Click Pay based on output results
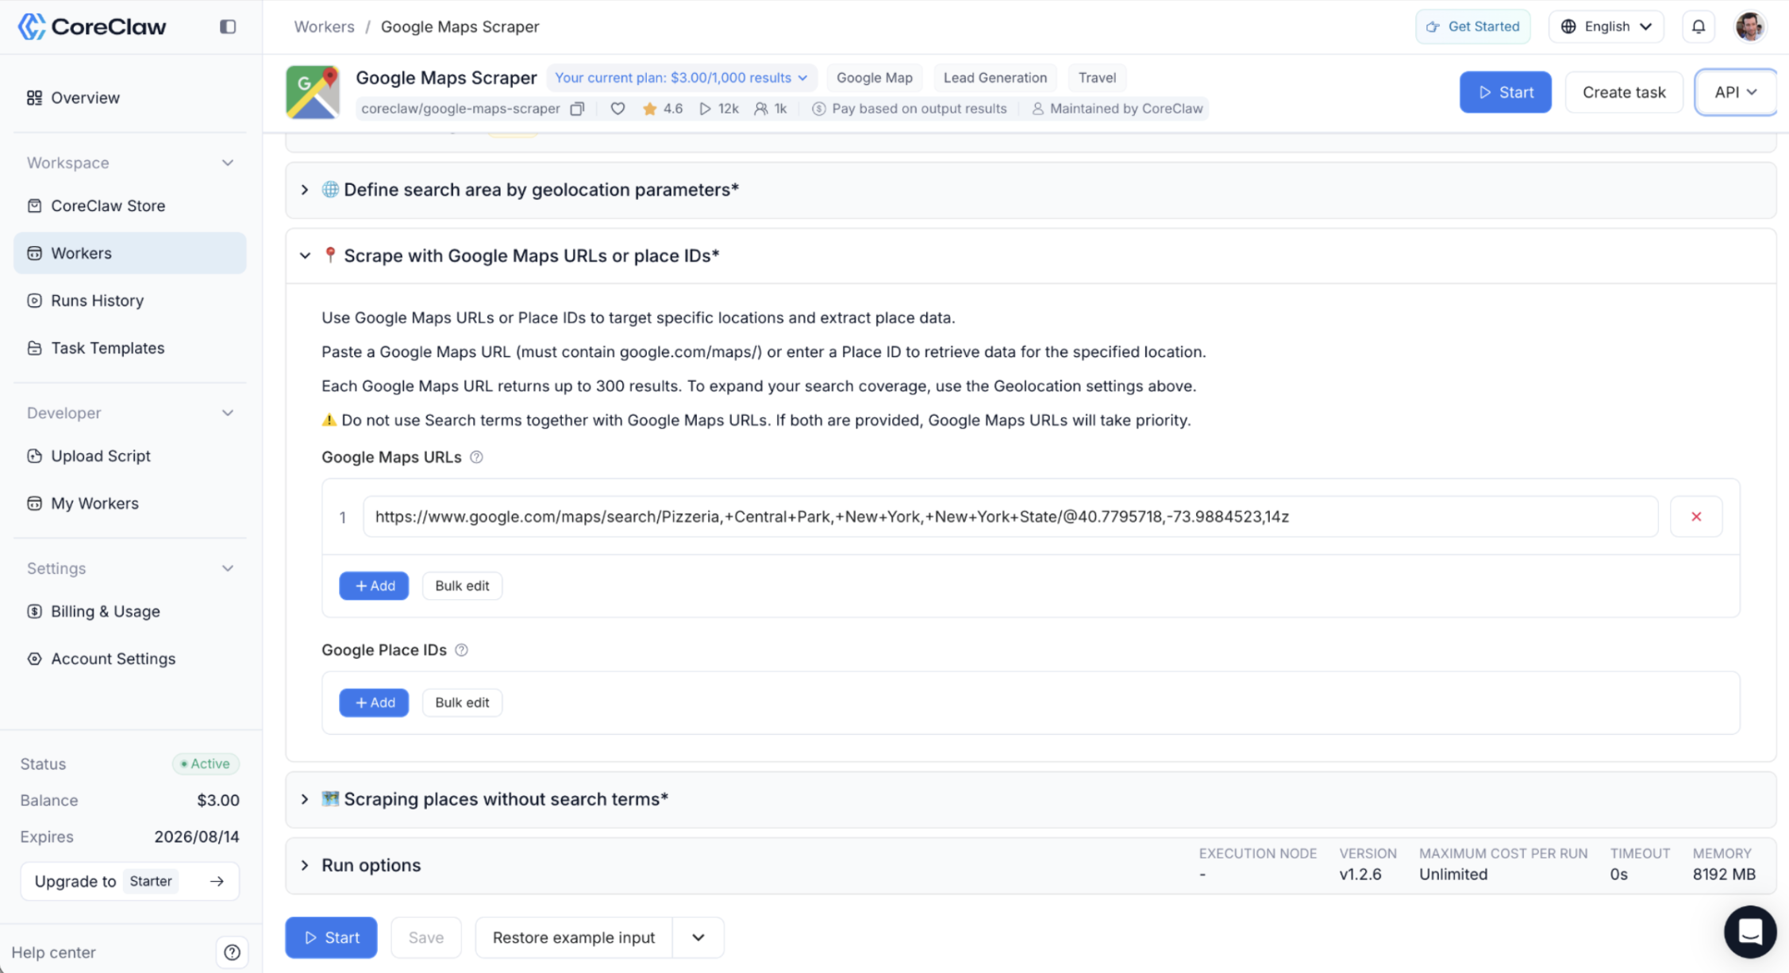Screen dimensions: 1789x973 (910, 109)
